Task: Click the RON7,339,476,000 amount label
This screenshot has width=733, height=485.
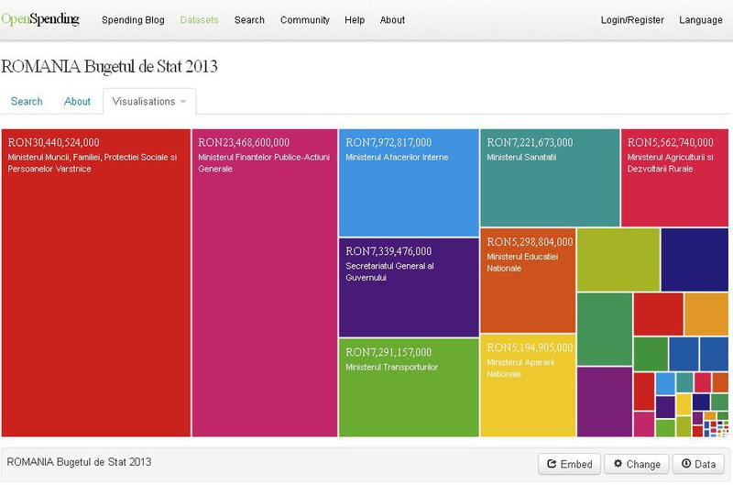Action: click(x=388, y=251)
